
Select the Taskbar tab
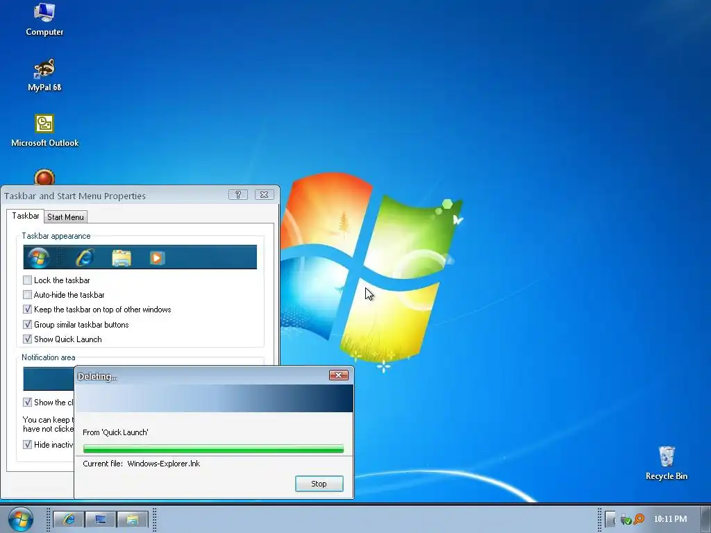(26, 216)
